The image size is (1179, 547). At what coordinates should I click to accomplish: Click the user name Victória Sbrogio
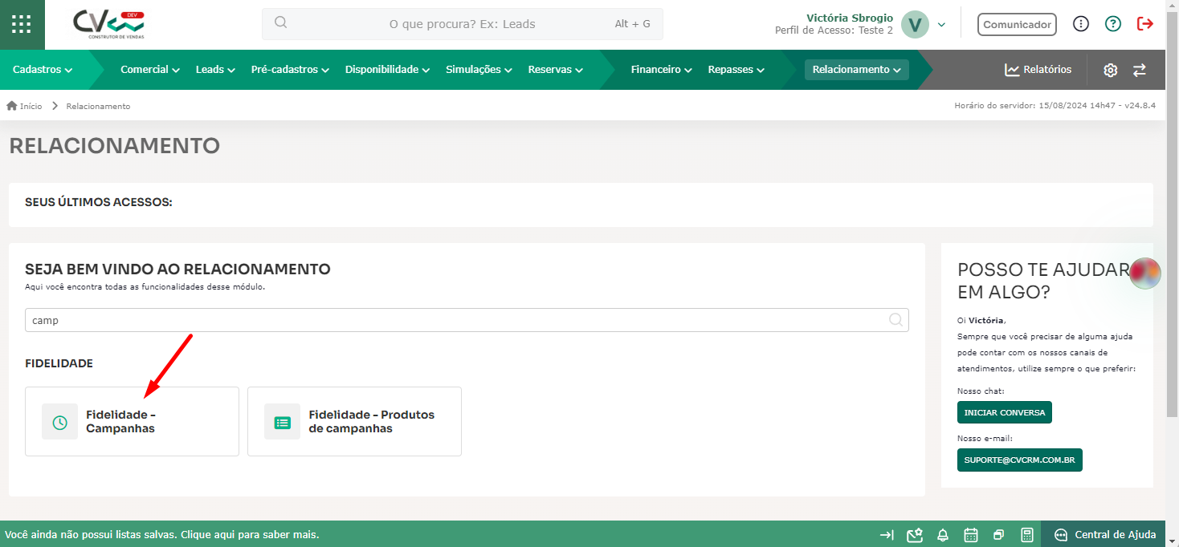coord(850,18)
